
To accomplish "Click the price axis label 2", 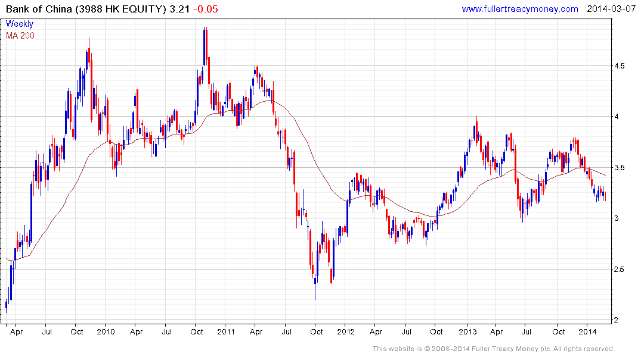I will 617,320.
